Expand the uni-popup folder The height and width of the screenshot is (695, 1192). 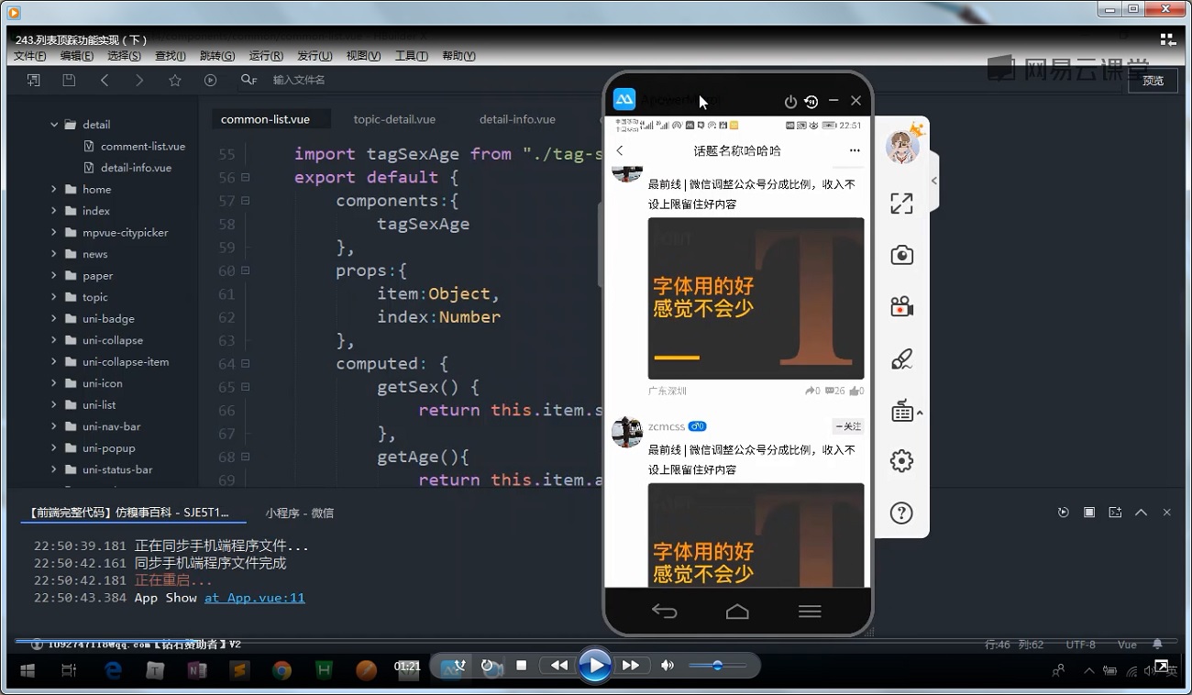point(55,448)
